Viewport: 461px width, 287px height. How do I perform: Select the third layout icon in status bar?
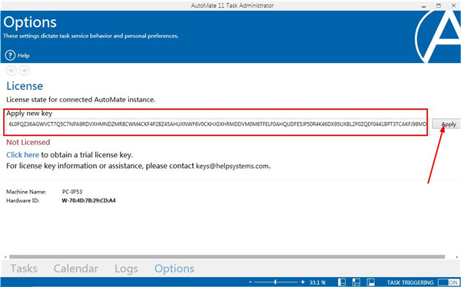[370, 282]
